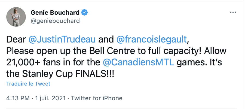Open the three-dot more options menu
245x109 pixels.
point(233,12)
